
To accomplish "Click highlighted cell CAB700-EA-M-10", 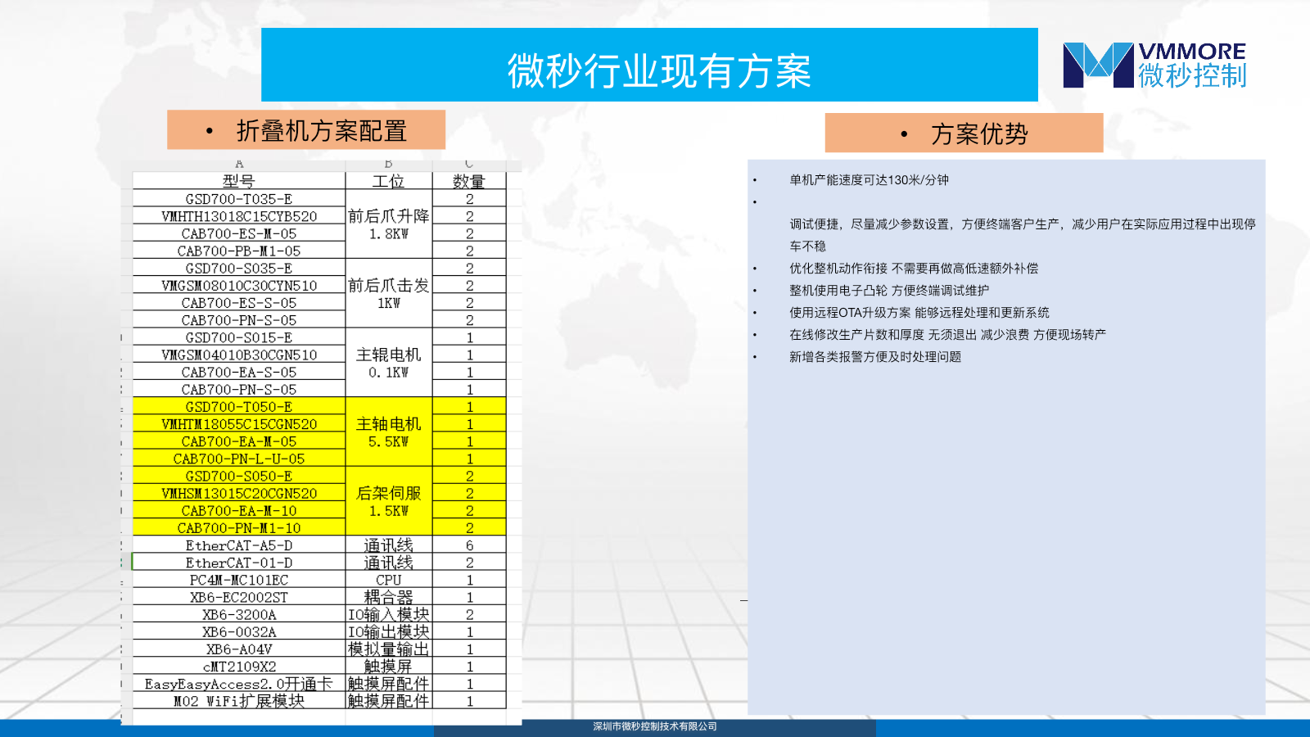I will pos(239,511).
